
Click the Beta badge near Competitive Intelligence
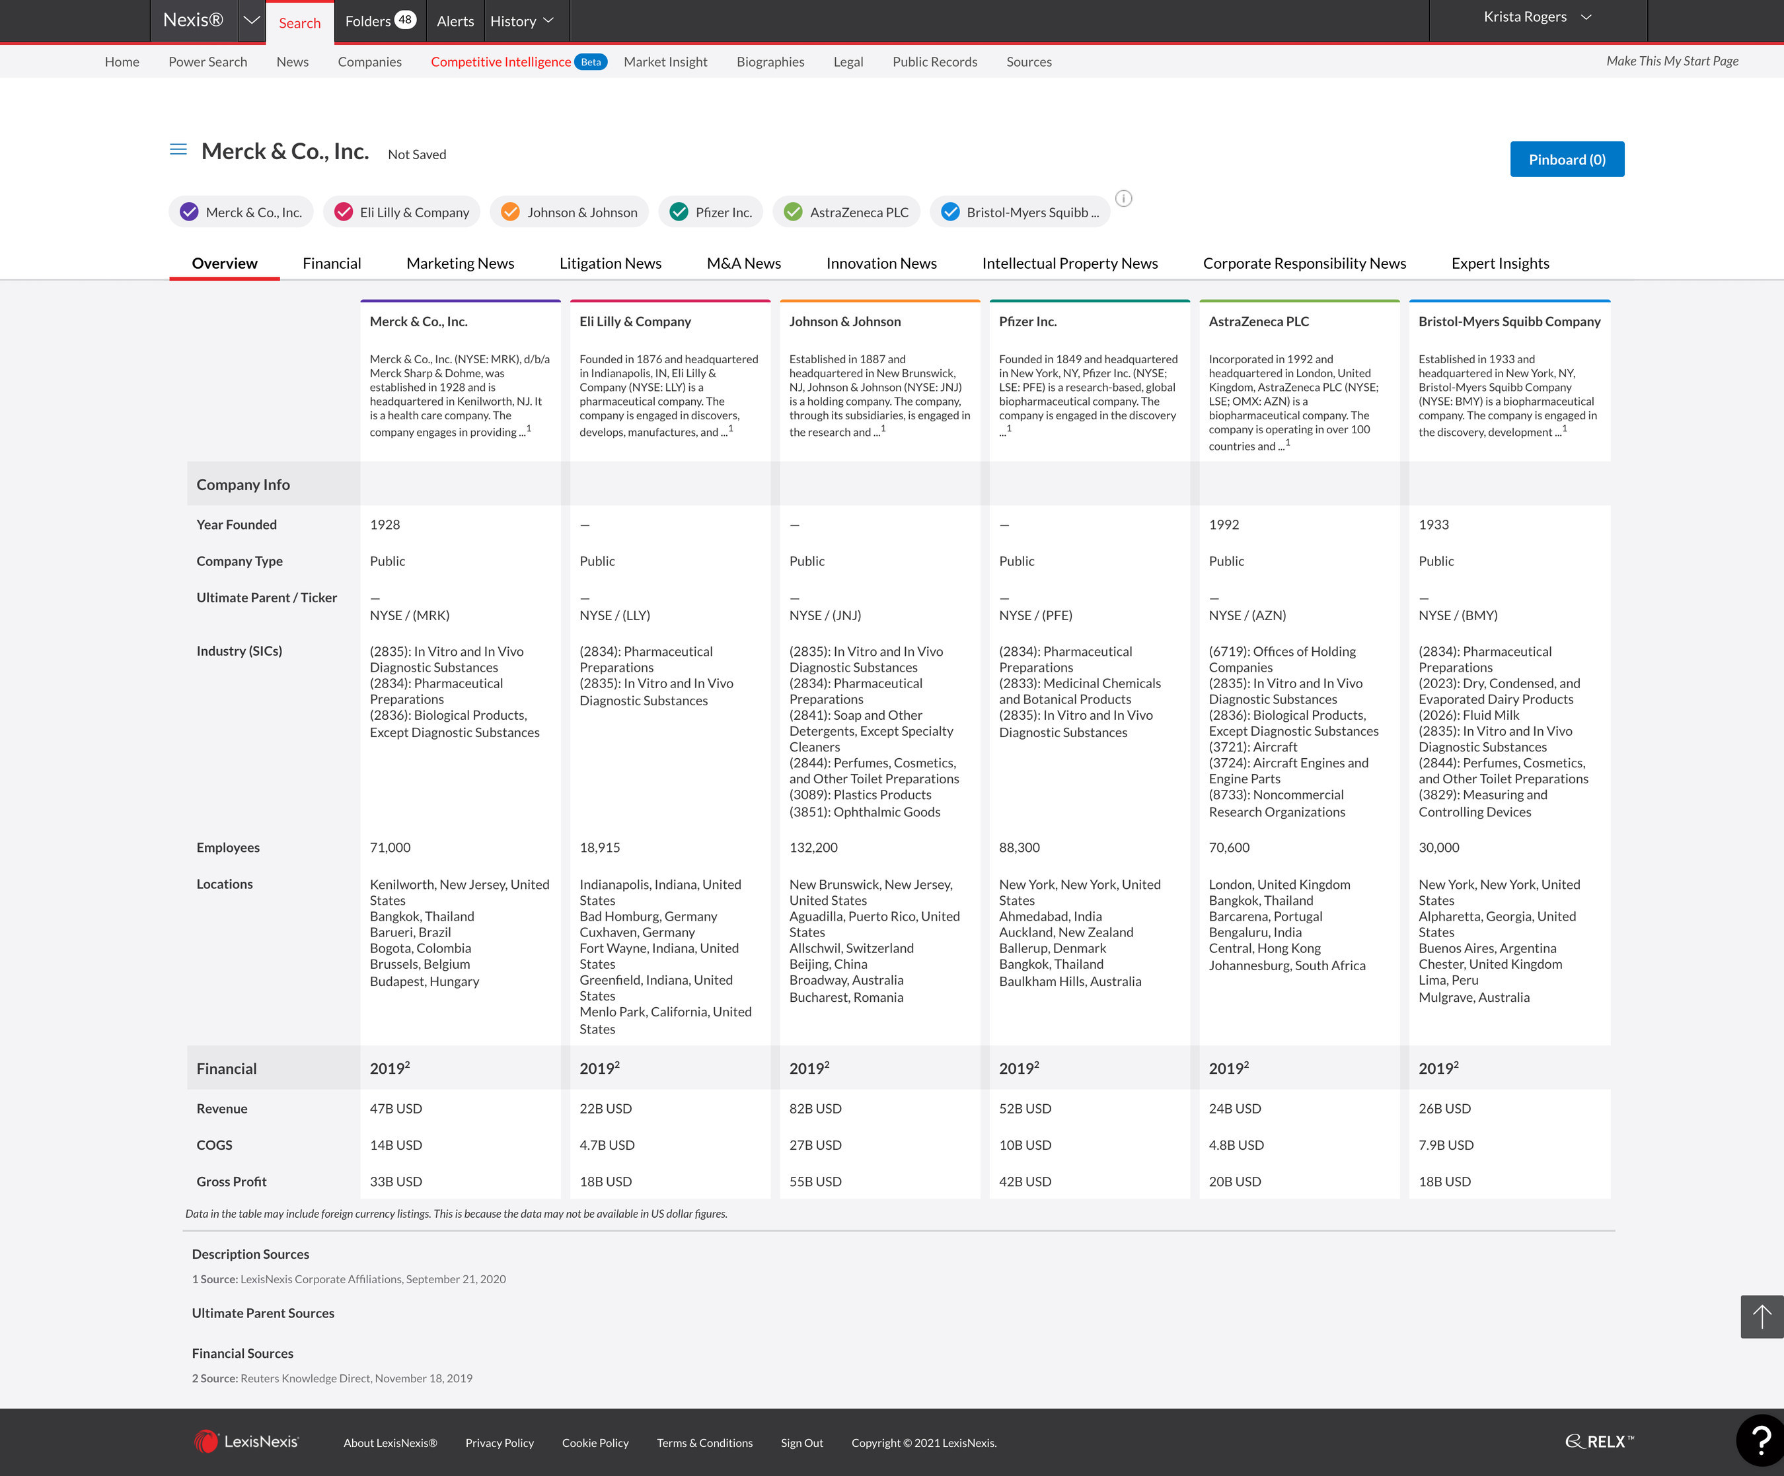pos(591,62)
